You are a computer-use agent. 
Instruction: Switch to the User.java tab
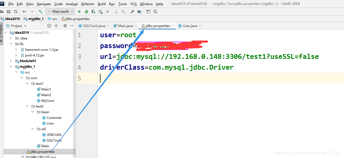point(190,26)
